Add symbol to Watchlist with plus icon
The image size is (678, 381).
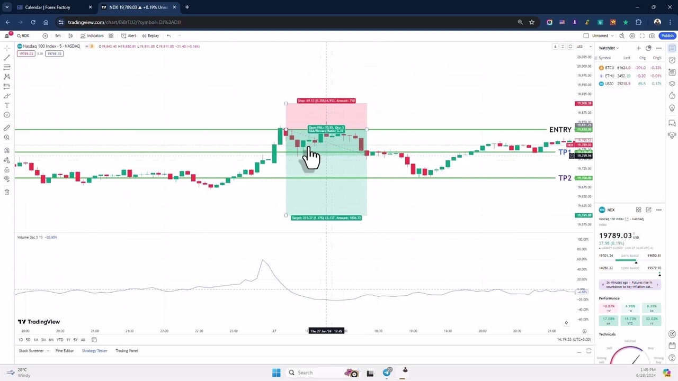[x=638, y=48]
